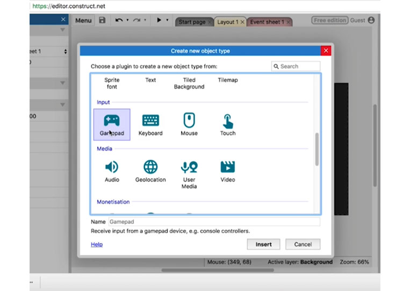Click the plugin Search field

pos(296,66)
